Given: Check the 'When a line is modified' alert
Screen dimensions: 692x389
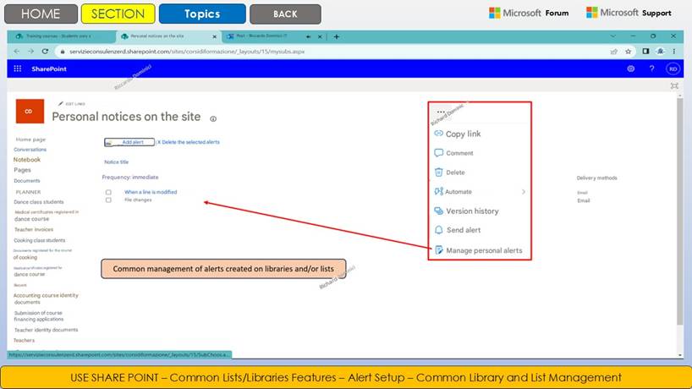Looking at the screenshot, I should [x=108, y=192].
